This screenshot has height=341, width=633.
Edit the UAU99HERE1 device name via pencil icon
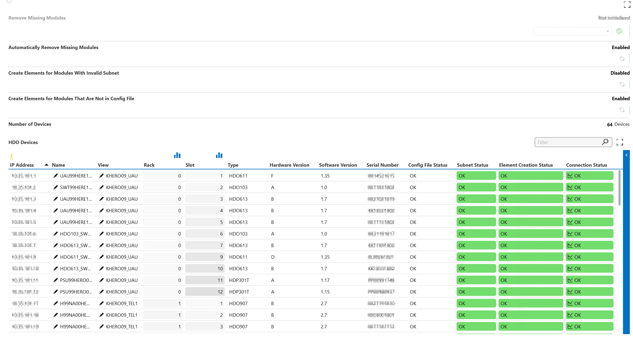[x=55, y=176]
